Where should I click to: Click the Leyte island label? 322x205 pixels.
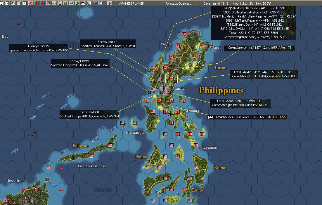[x=198, y=190]
